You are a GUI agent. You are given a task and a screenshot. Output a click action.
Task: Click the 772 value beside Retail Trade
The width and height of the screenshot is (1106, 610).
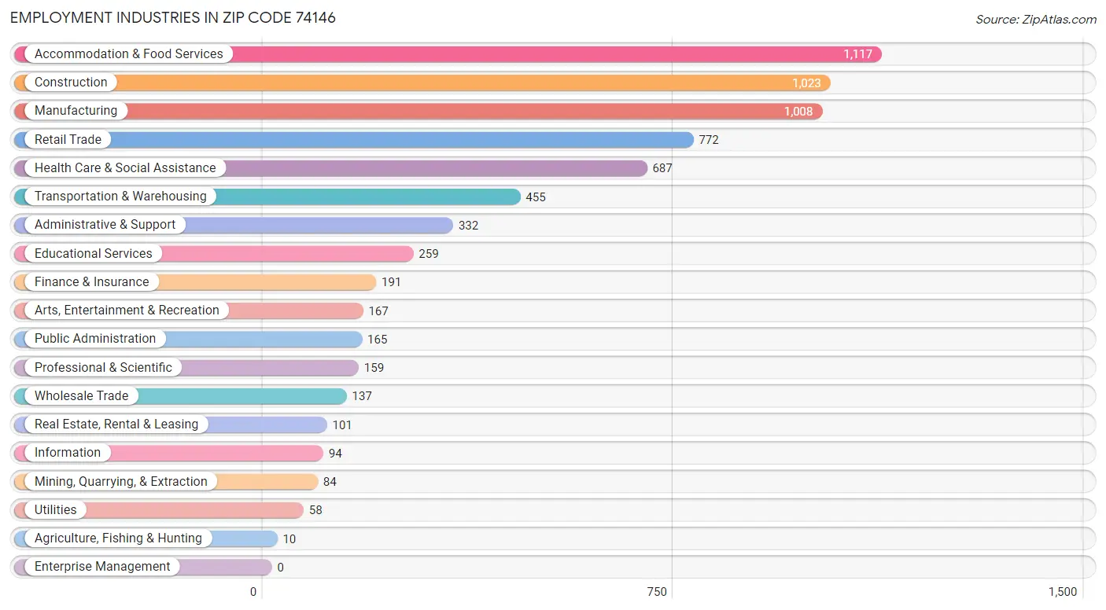coord(709,140)
